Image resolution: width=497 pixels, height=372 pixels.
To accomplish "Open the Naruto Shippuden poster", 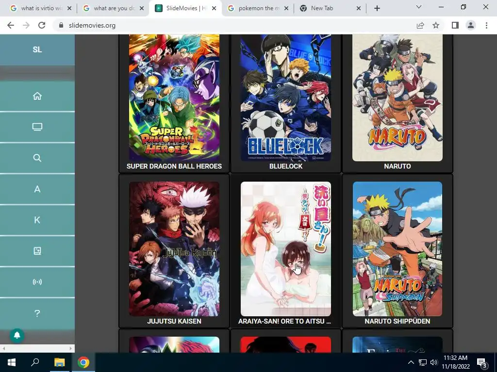I will click(398, 248).
